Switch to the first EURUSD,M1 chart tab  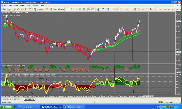[7, 99]
